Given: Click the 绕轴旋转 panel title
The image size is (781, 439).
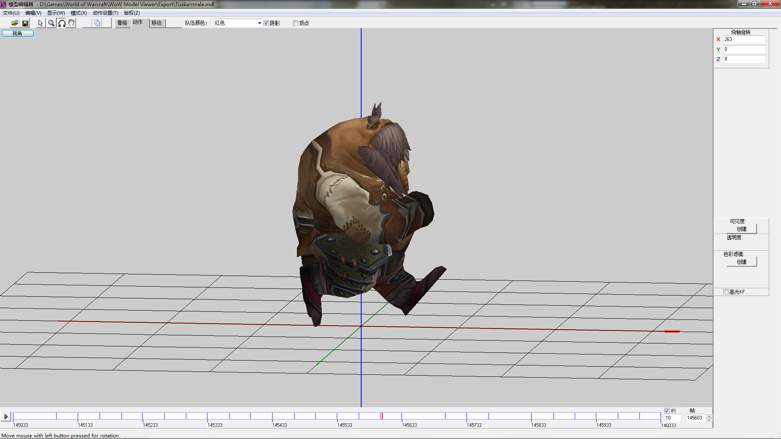Looking at the screenshot, I should click(741, 32).
